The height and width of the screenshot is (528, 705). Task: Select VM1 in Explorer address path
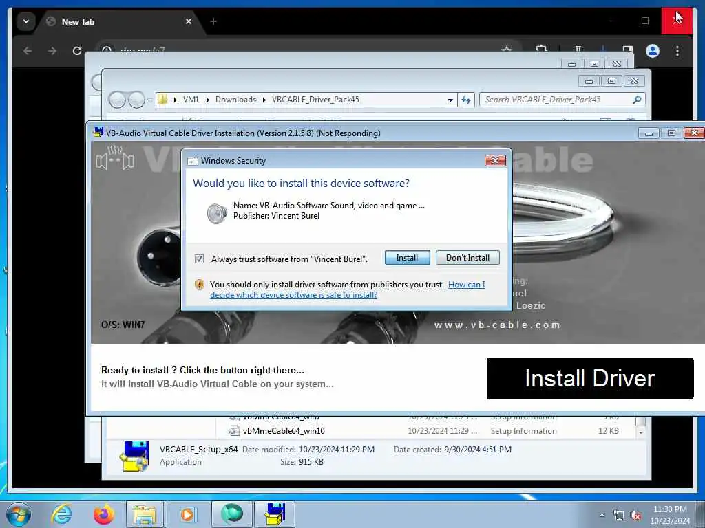click(191, 100)
